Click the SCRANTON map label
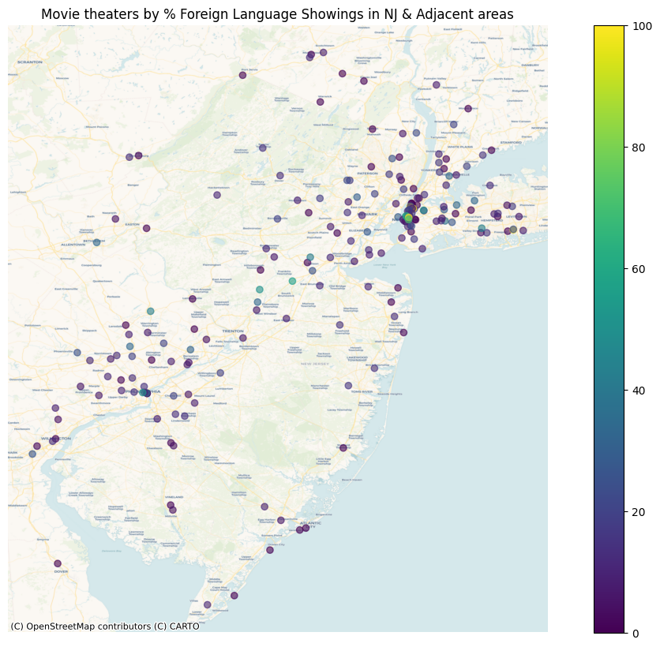Screen dimensions: 660x647 click(x=30, y=62)
